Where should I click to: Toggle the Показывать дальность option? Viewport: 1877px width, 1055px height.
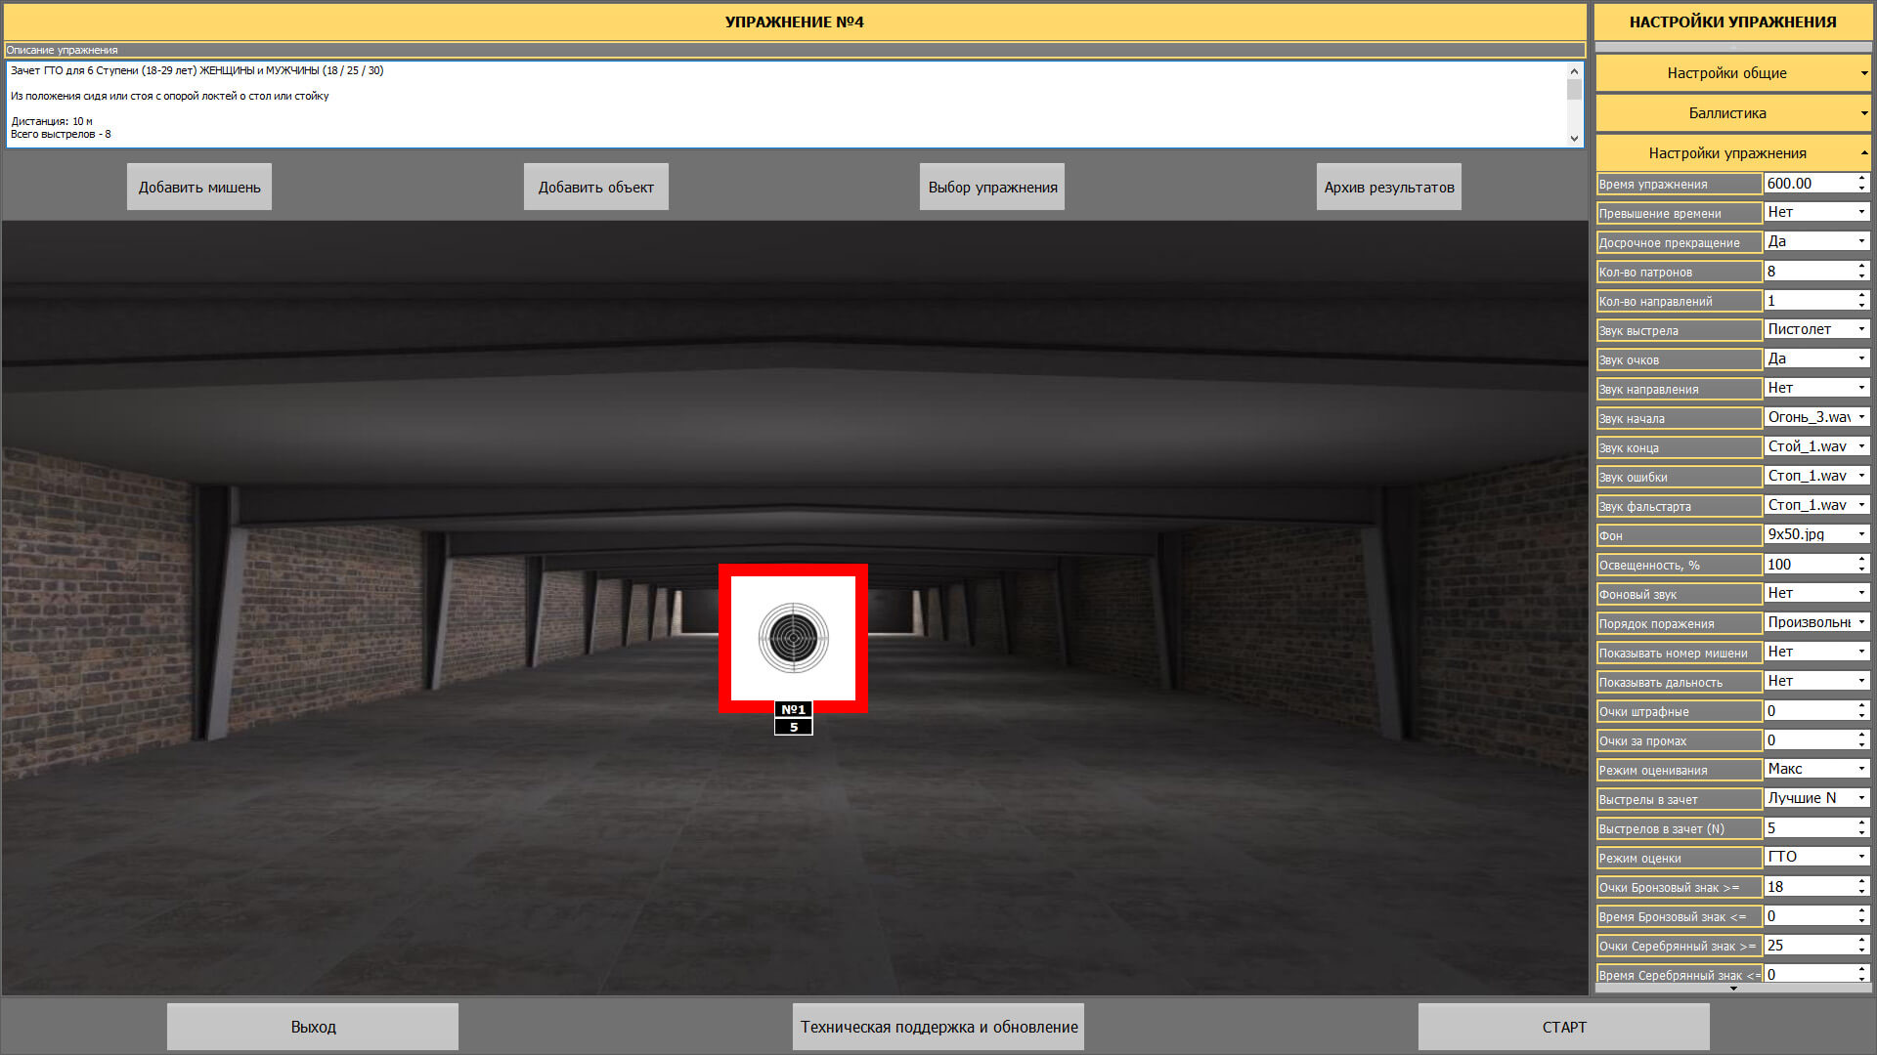click(x=1816, y=682)
